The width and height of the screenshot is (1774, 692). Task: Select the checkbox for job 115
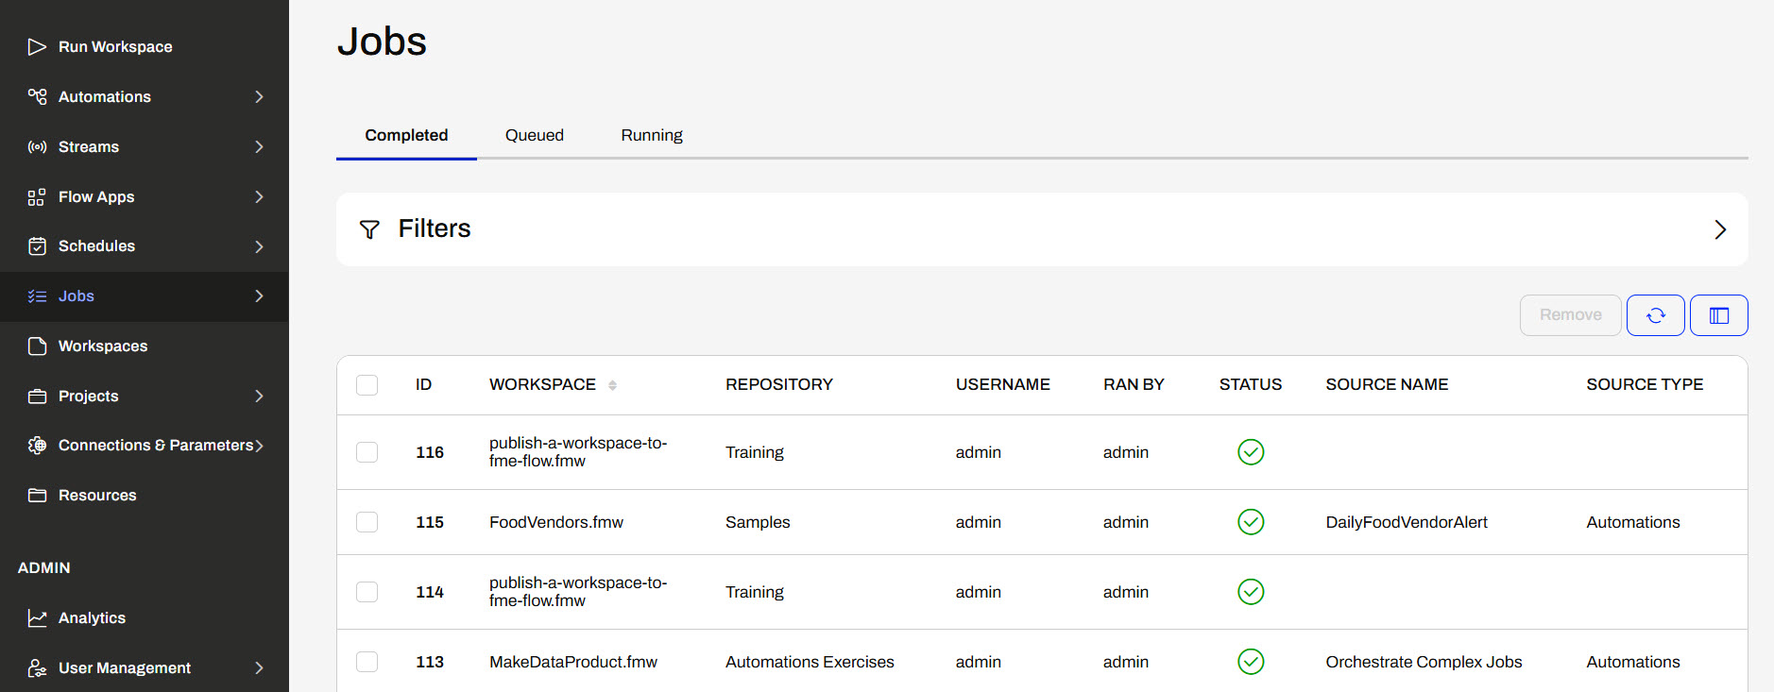click(x=367, y=522)
